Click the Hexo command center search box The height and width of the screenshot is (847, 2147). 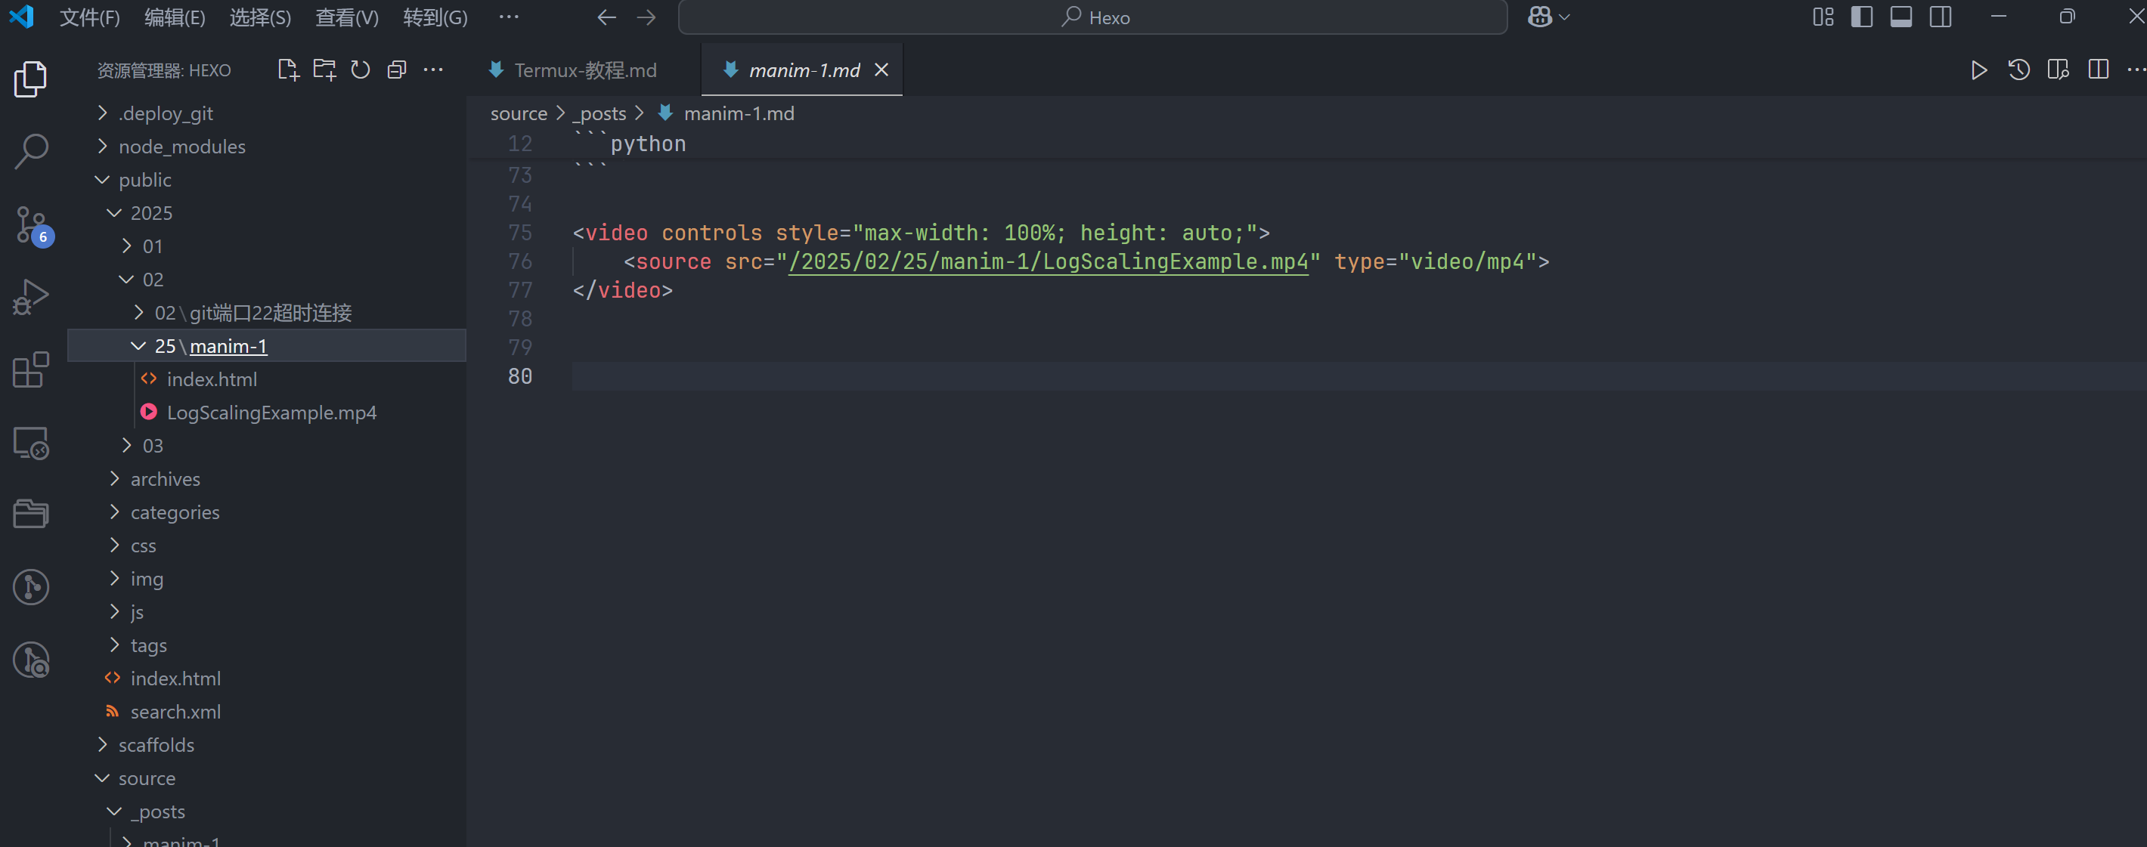coord(1092,17)
